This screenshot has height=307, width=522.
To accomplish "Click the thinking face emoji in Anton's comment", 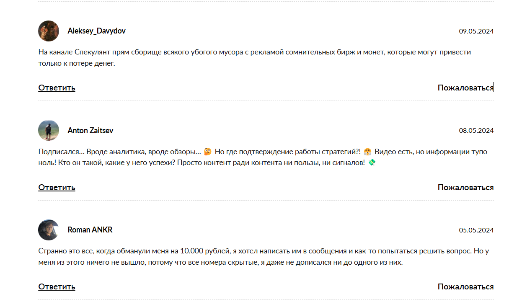I will pos(208,152).
